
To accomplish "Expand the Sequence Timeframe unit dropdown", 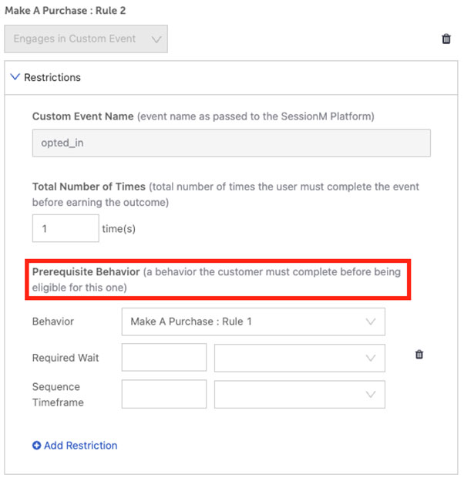I will click(x=299, y=394).
